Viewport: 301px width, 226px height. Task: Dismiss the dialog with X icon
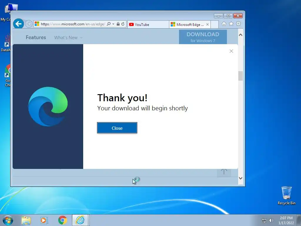tap(231, 51)
